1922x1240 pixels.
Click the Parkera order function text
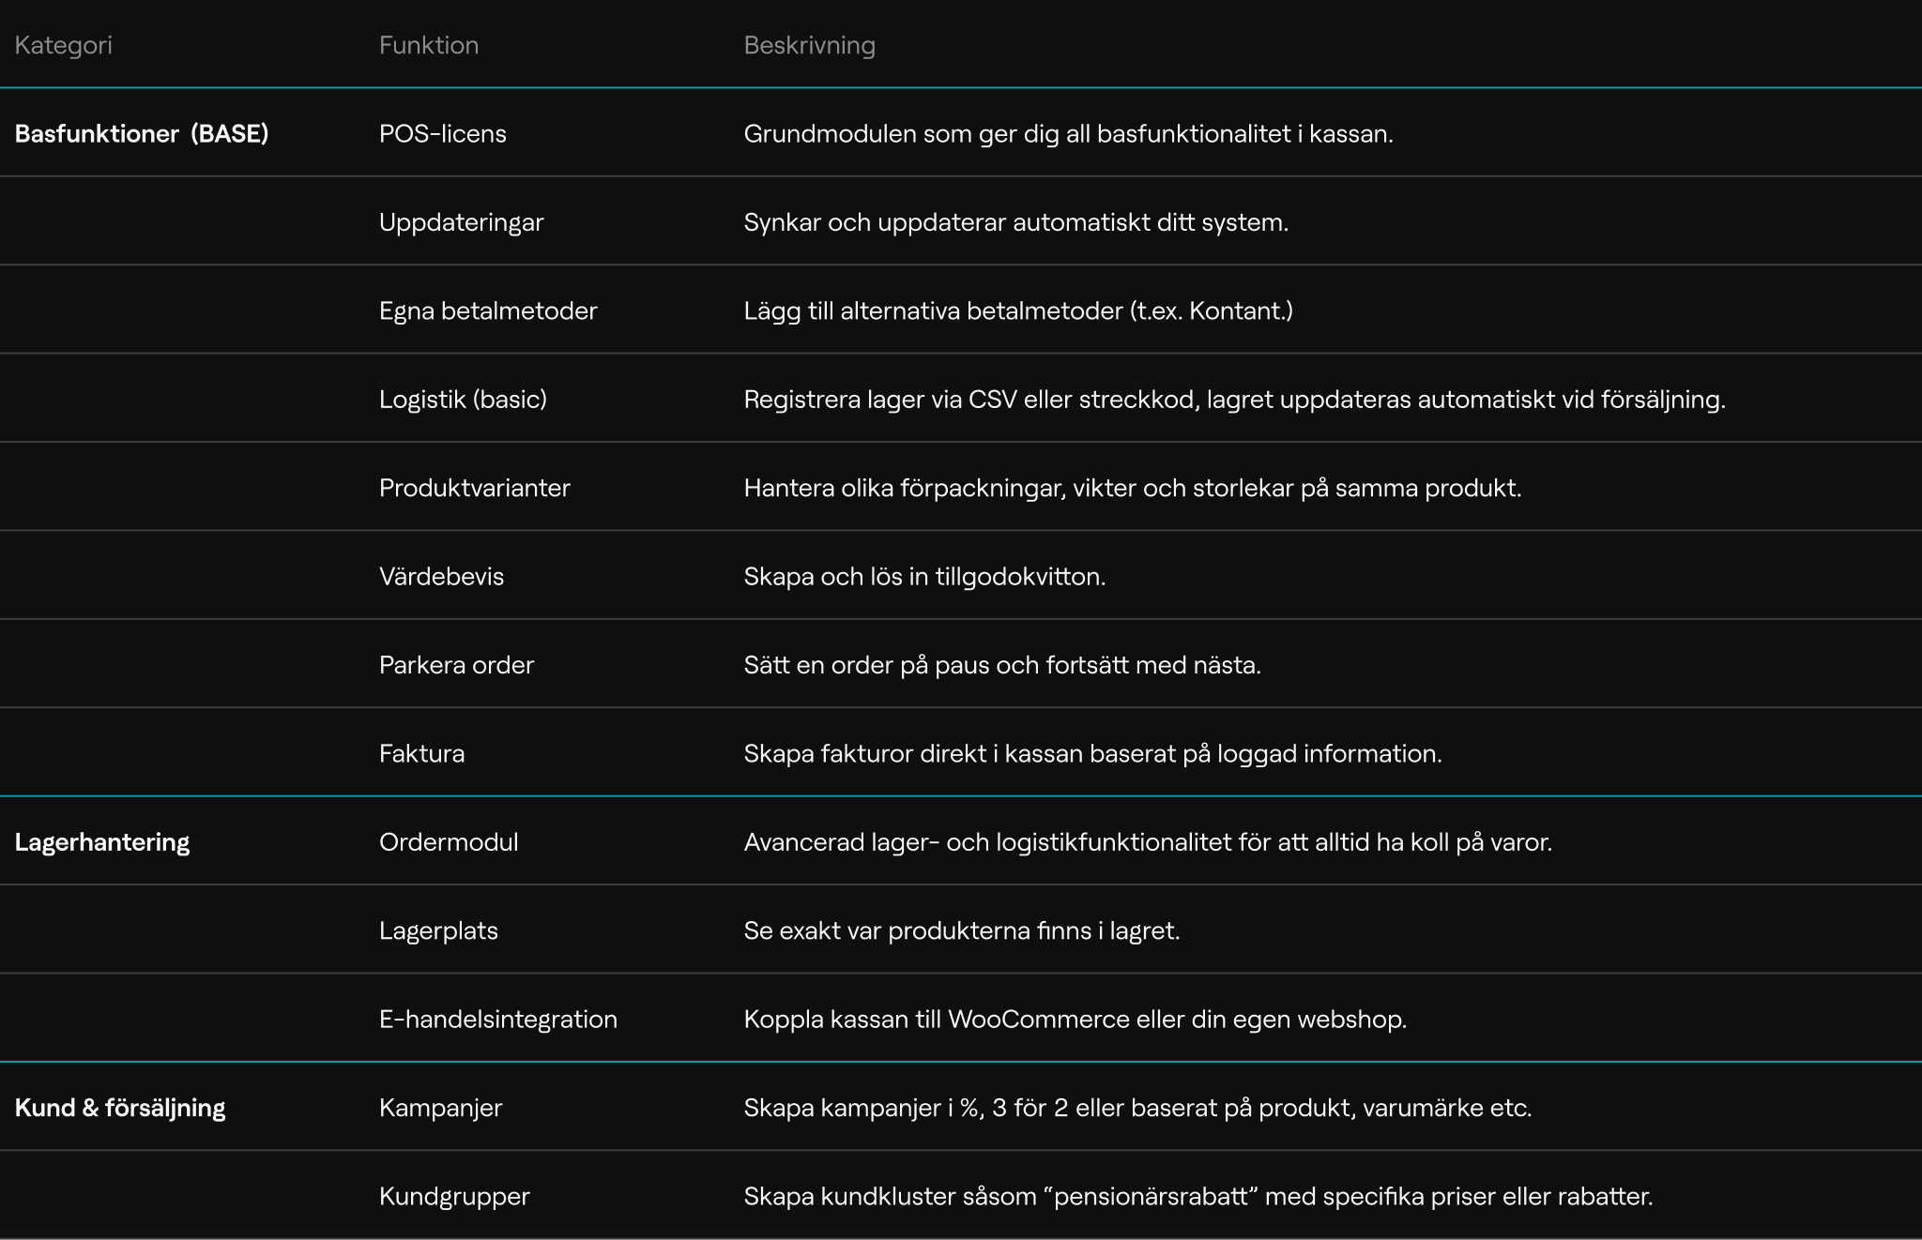point(456,665)
